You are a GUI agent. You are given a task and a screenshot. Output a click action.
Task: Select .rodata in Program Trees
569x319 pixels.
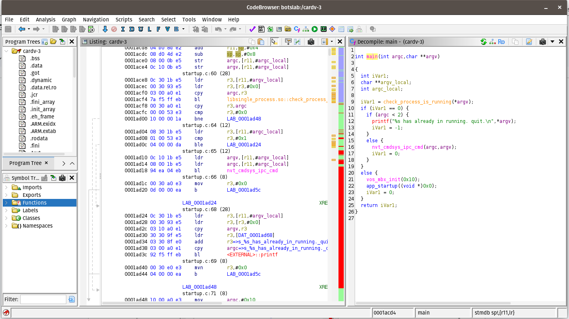pyautogui.click(x=39, y=138)
